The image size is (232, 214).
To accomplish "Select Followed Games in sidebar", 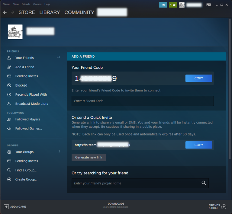I will [28, 129].
